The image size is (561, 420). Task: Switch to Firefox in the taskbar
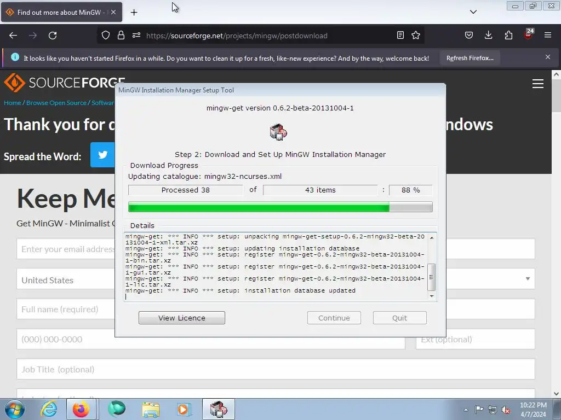click(81, 409)
